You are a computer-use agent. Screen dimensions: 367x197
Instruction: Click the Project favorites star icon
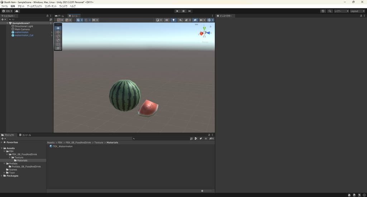pos(206,139)
